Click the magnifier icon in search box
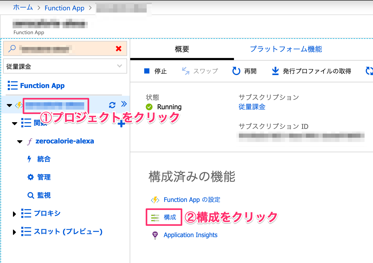This screenshot has width=373, height=263. point(12,48)
